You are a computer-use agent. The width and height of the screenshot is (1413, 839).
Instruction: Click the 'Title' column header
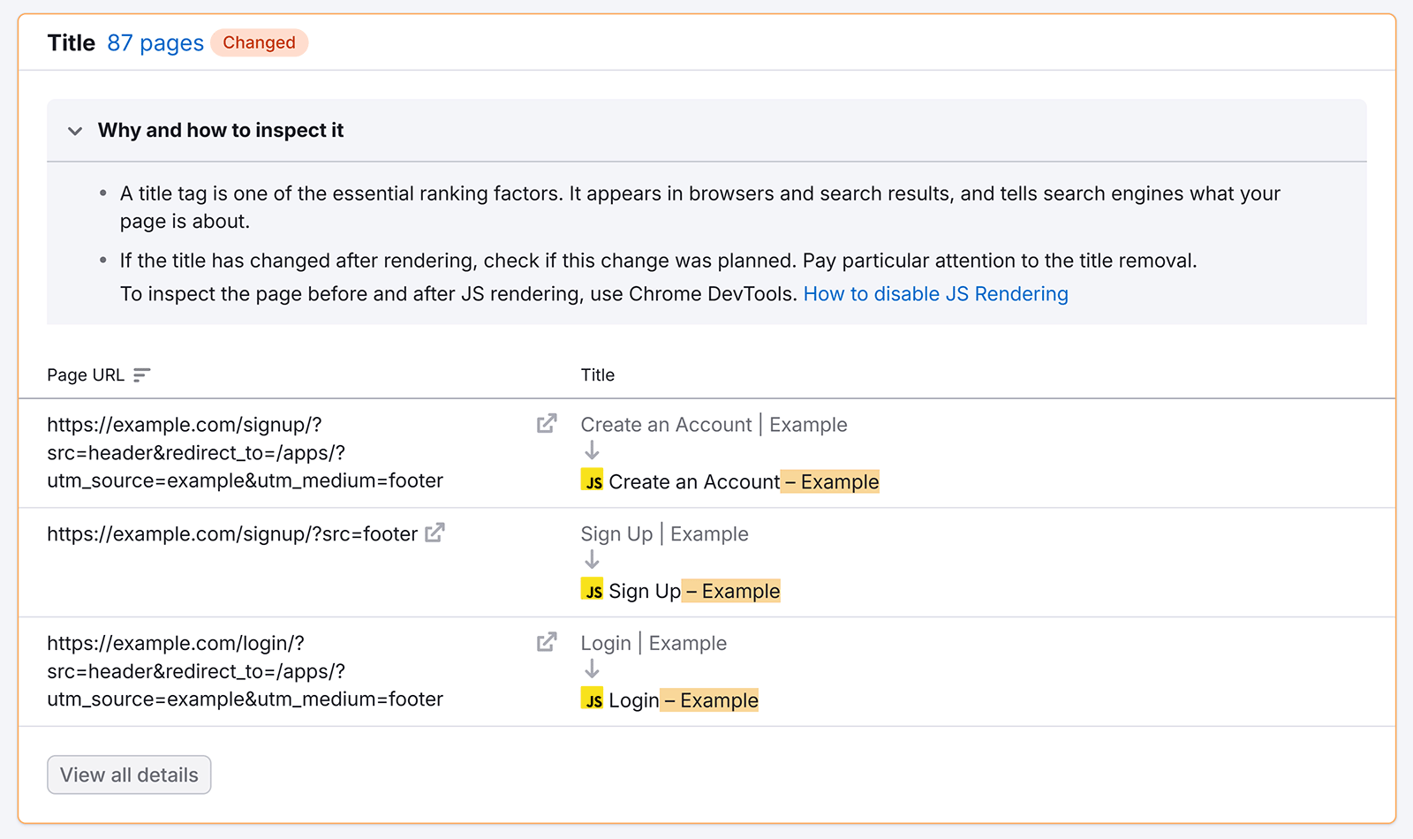point(598,375)
